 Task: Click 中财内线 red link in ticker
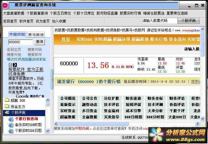coord(82,129)
